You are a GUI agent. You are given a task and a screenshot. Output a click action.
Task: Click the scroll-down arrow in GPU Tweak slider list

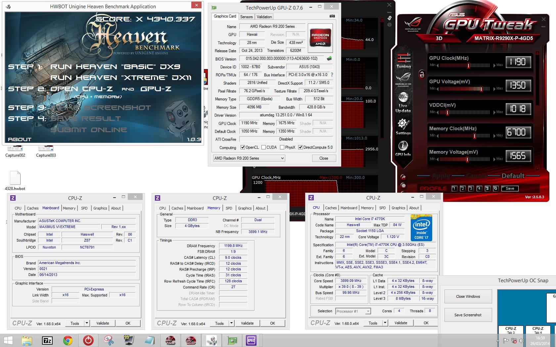[537, 169]
